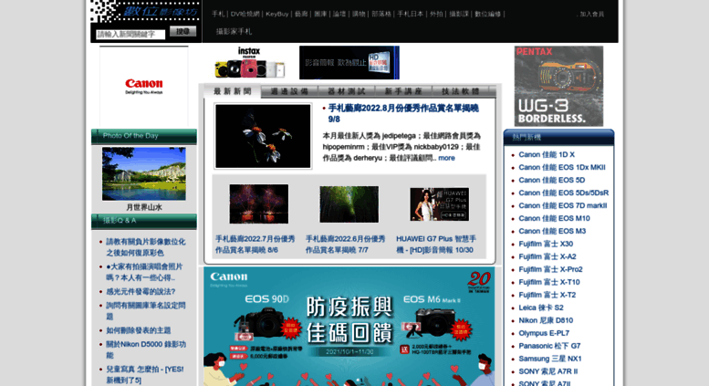This screenshot has width=709, height=386.
Task: Open the 手札日本 nav item
Action: (x=410, y=14)
